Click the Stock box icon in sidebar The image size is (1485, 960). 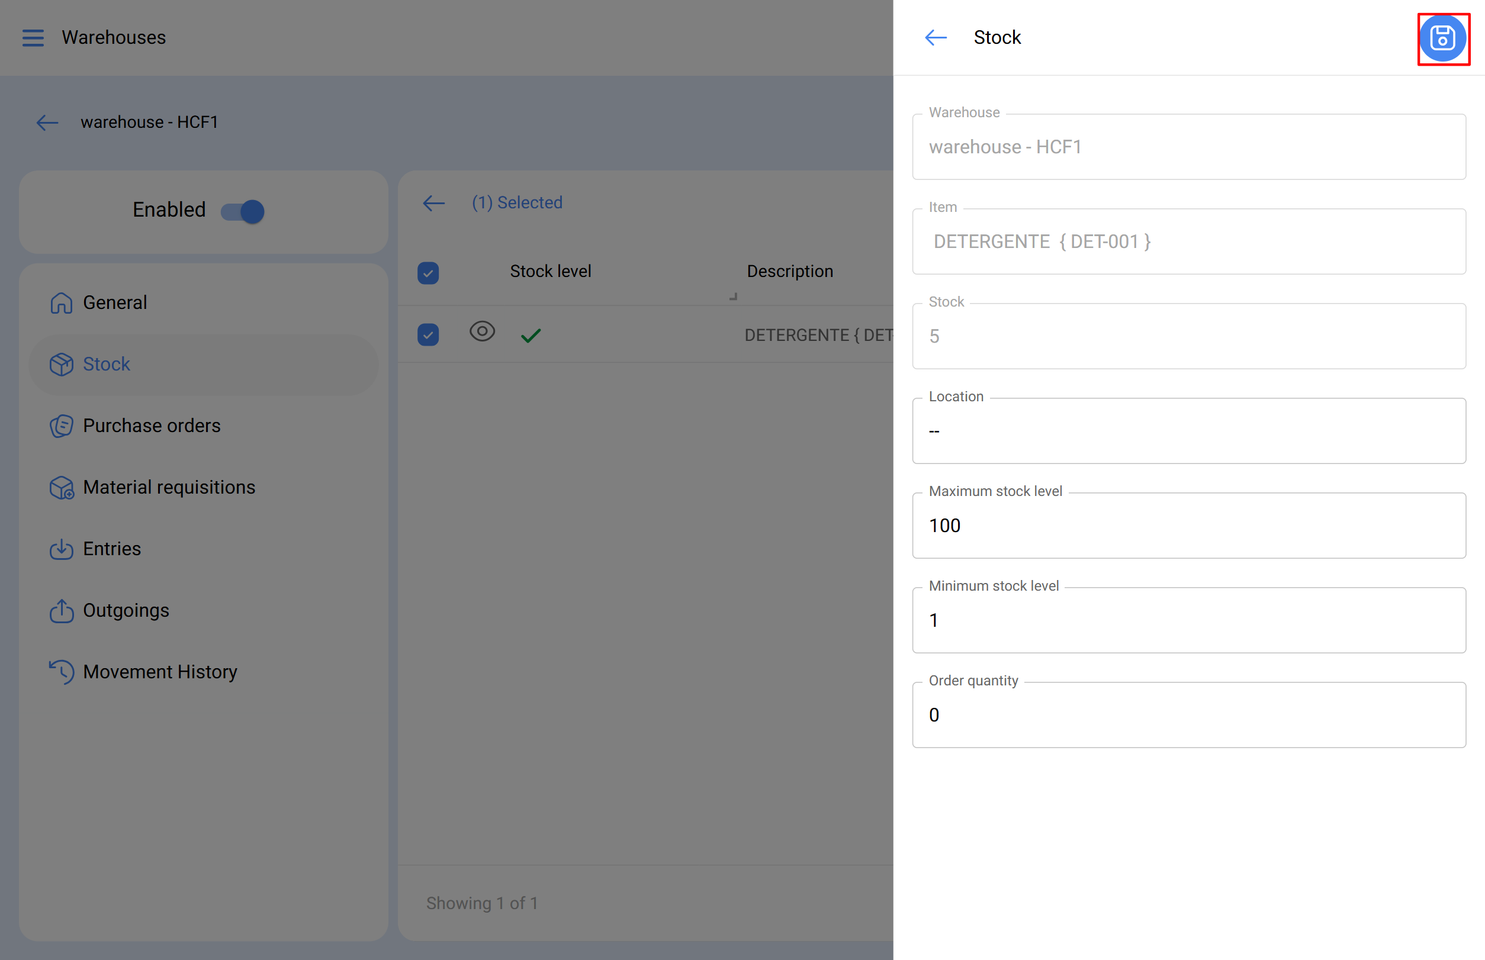pos(61,364)
